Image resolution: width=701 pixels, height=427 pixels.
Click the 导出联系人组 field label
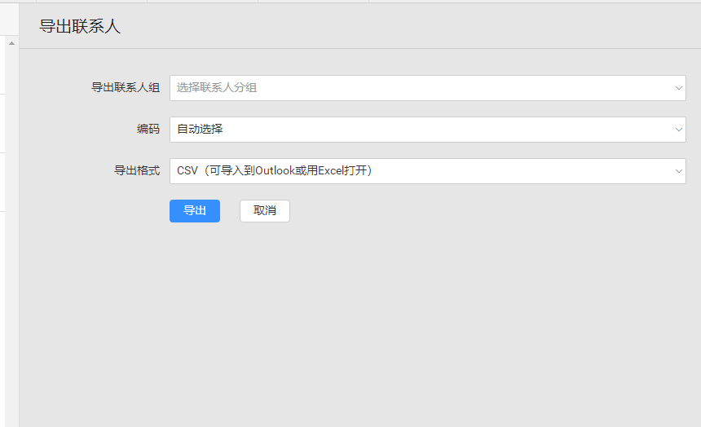coord(125,88)
